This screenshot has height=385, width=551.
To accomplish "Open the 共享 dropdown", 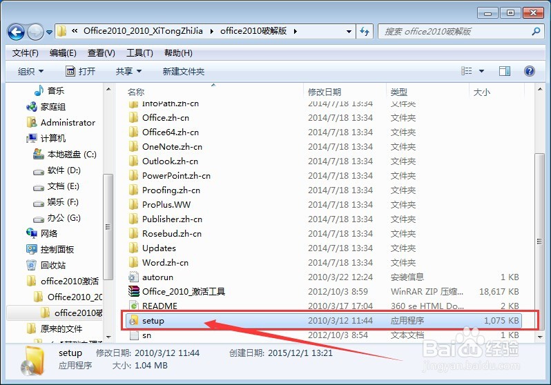I will (x=128, y=72).
